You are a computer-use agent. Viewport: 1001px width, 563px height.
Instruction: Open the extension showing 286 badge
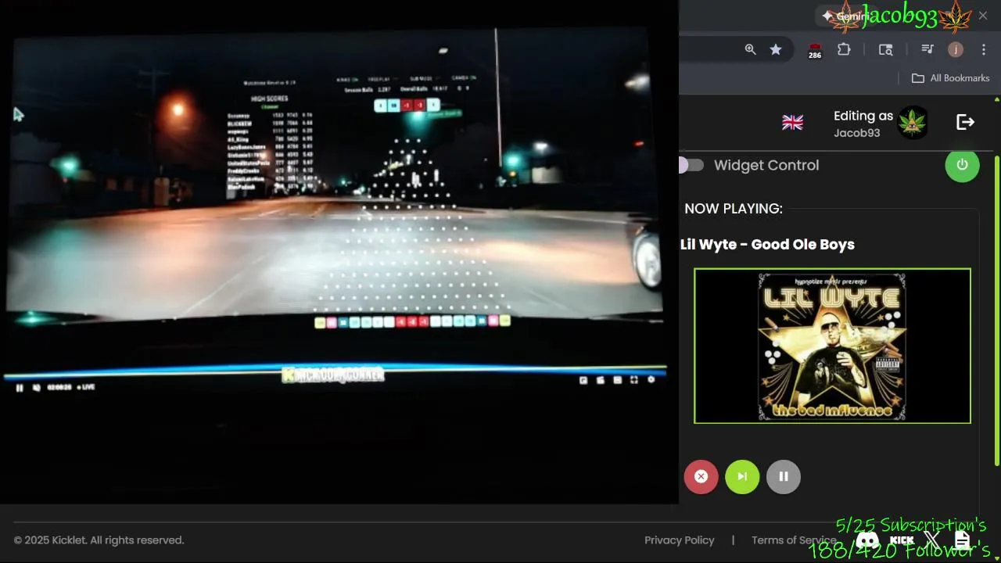pos(815,50)
